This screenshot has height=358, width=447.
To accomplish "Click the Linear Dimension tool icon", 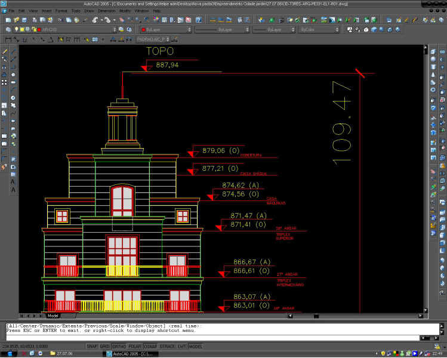I will (x=7, y=40).
